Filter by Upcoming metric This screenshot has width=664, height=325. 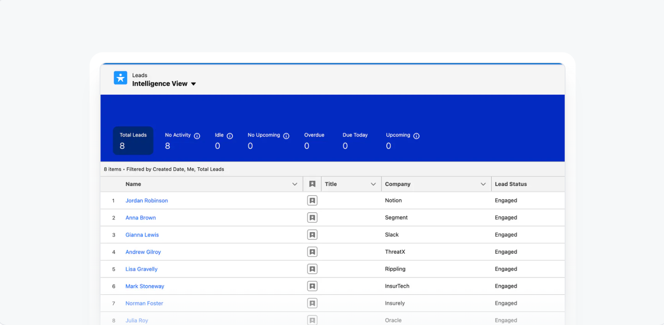point(402,141)
